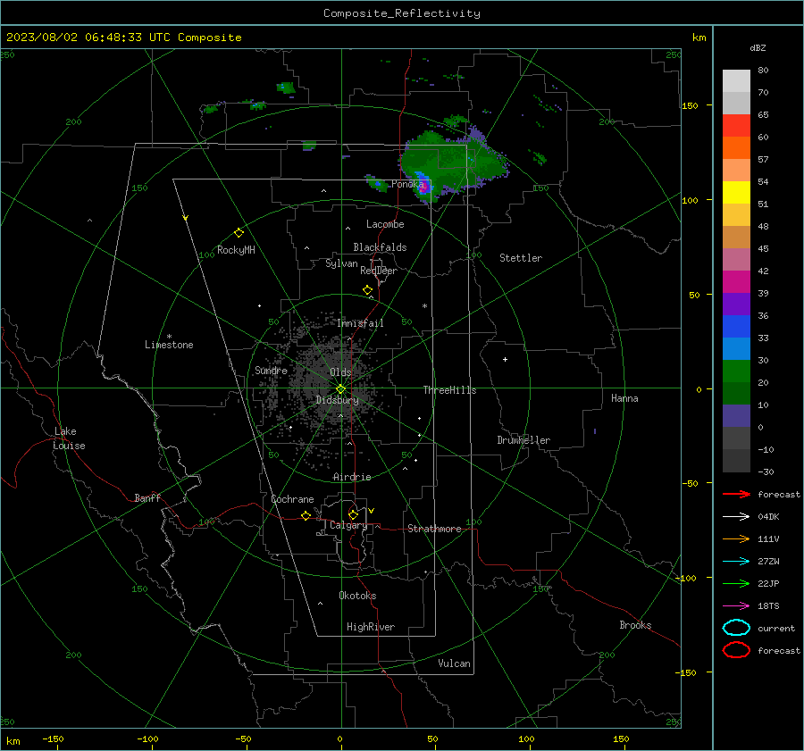Select the ThreeHills label
This screenshot has width=804, height=751.
coord(449,390)
